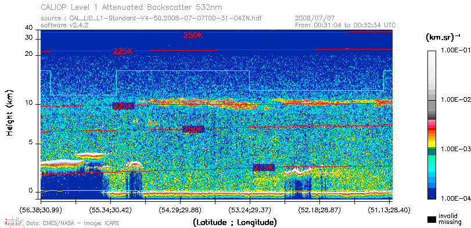Viewport: 471px width, 228px height.
Task: Click the coordinate label '(51.13;28.40)'
Action: tap(389, 209)
